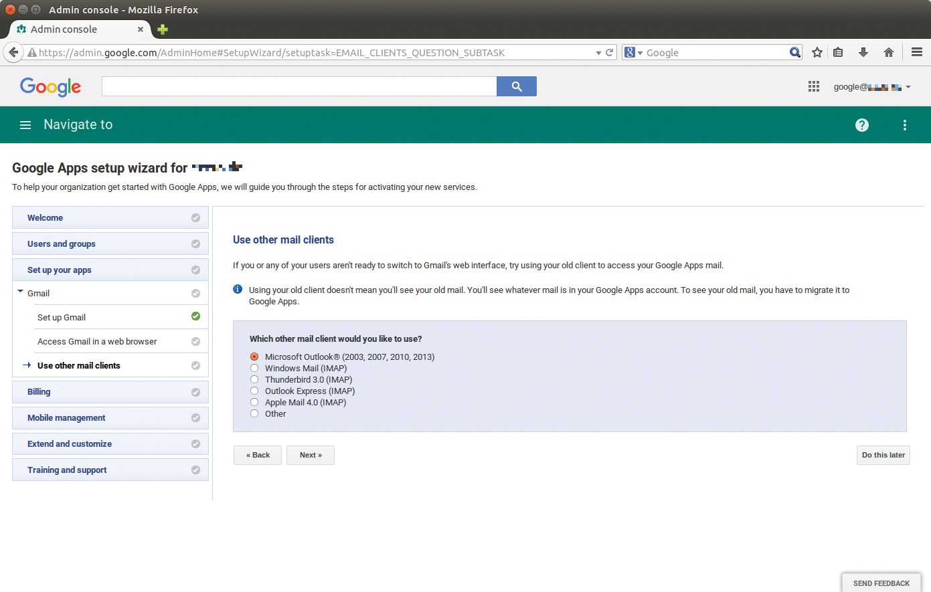Click into the Google Admin search field
The height and width of the screenshot is (592, 931).
[x=299, y=86]
